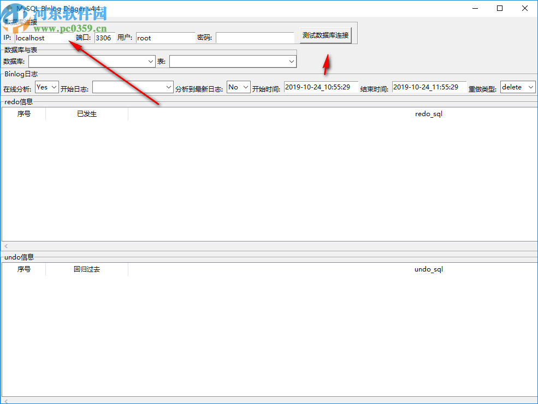The width and height of the screenshot is (538, 404).
Task: Click the redo_sql column header
Action: (428, 114)
